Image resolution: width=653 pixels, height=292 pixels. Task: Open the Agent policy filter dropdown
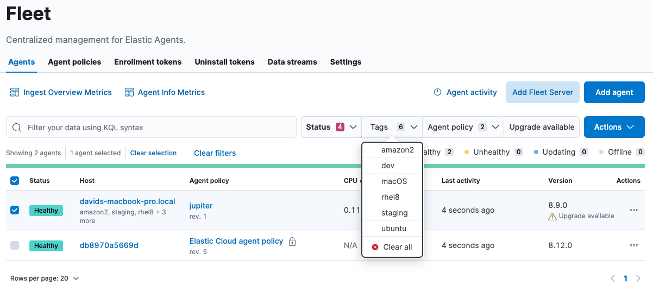tap(463, 127)
